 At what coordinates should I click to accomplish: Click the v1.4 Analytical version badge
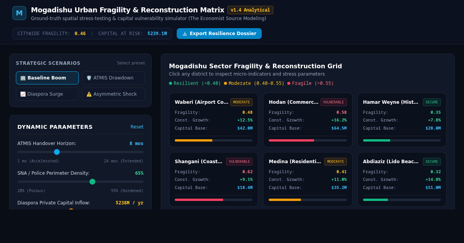[x=250, y=10]
